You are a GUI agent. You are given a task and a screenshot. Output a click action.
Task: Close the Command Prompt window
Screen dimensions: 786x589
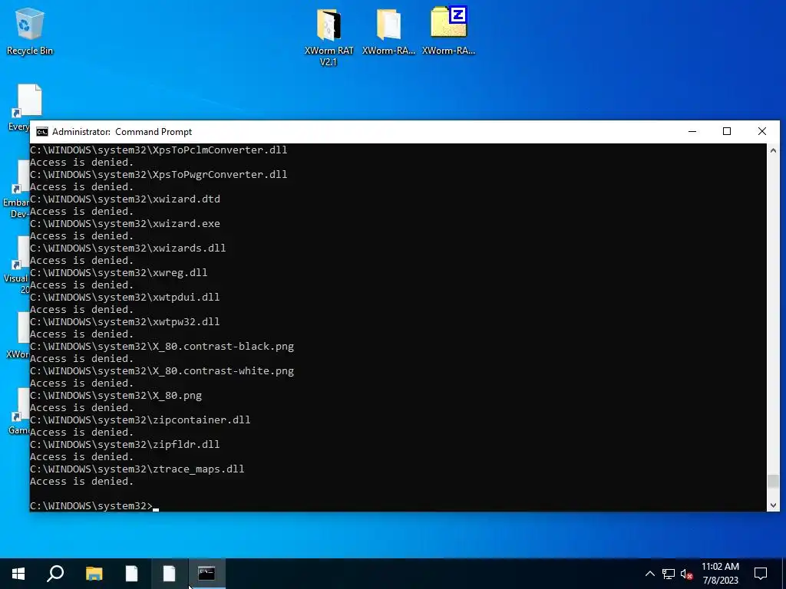point(762,132)
